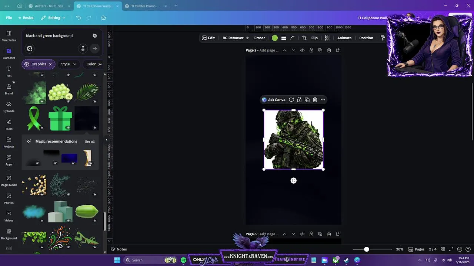Open the Apps panel in the sidebar
Viewport: 474px width, 266px height.
click(9, 160)
